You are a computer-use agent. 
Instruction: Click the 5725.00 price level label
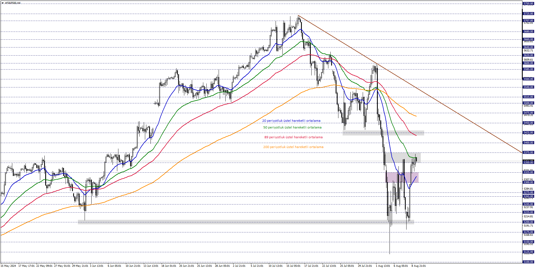[x=528, y=14]
